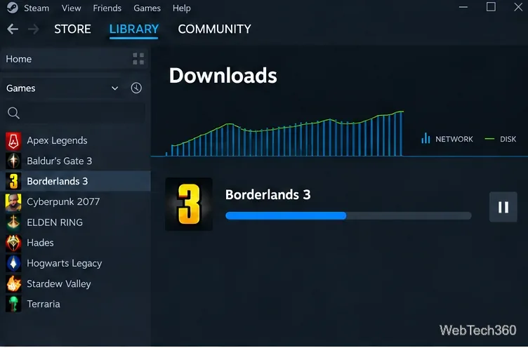Select Baldur's Gate 3 in the list
528x348 pixels.
[x=75, y=161]
